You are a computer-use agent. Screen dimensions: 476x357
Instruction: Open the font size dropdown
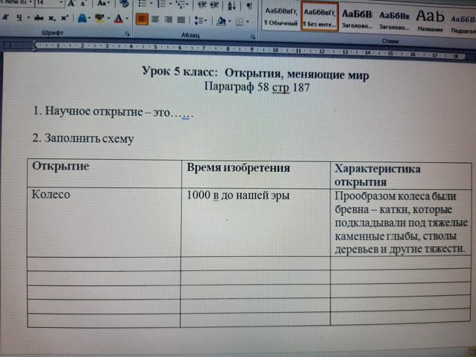(61, 3)
